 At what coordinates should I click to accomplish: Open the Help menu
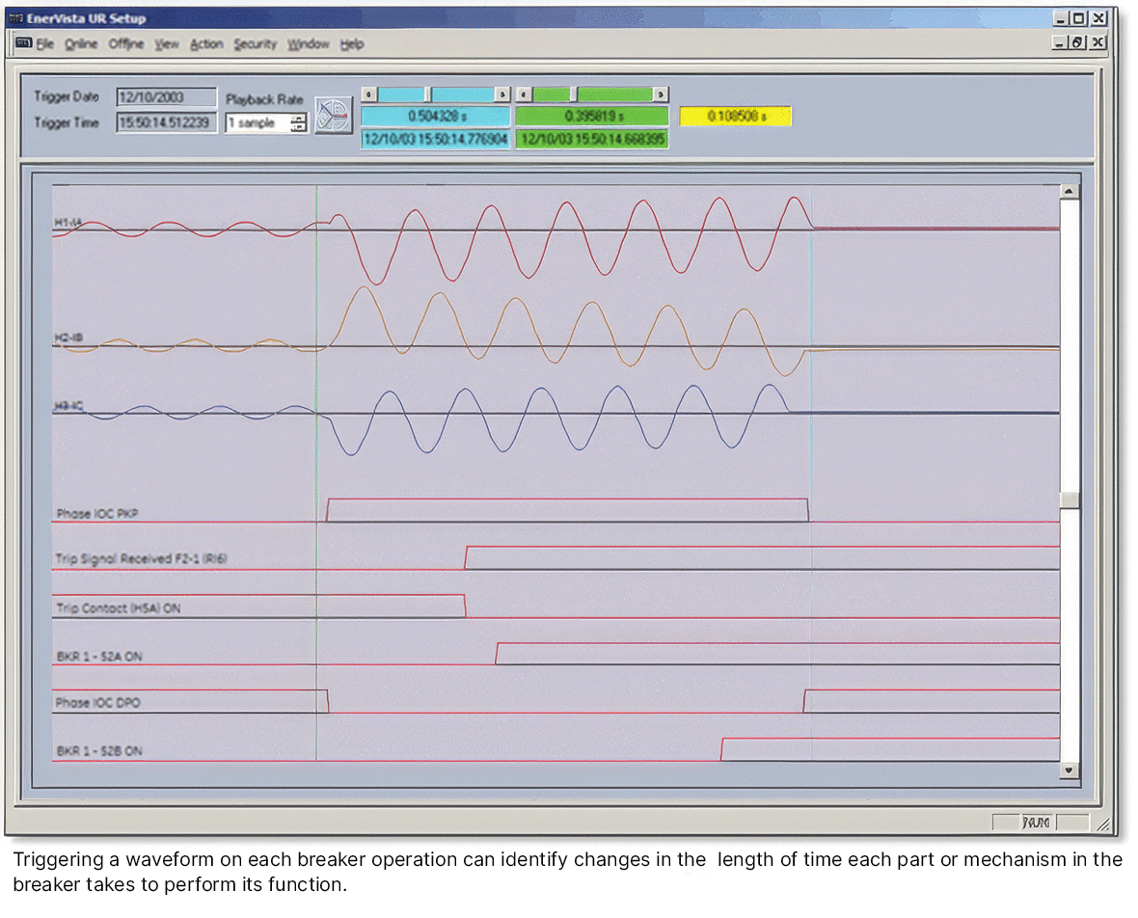coord(352,44)
